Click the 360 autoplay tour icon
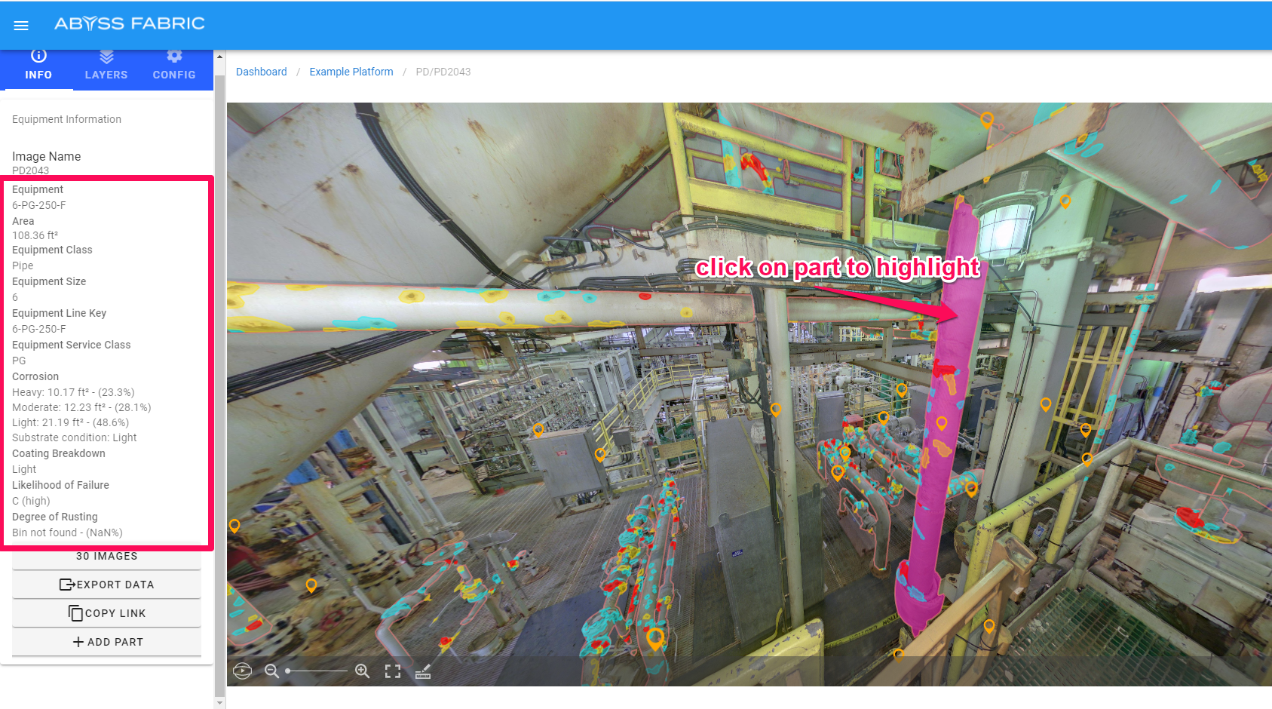The height and width of the screenshot is (709, 1272). point(242,671)
